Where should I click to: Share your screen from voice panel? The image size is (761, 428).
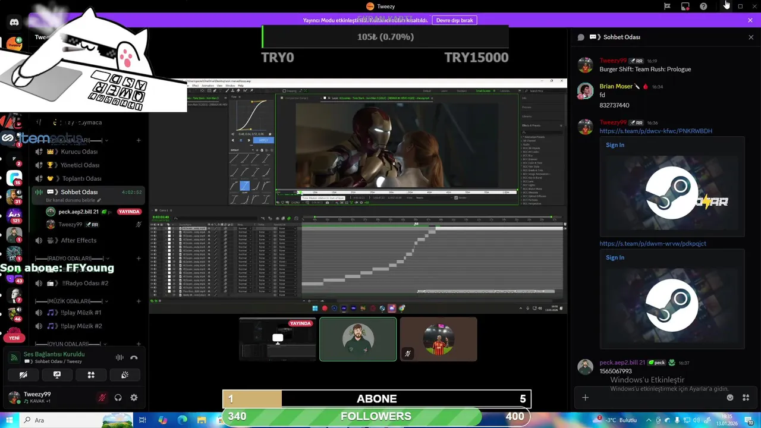coord(57,375)
